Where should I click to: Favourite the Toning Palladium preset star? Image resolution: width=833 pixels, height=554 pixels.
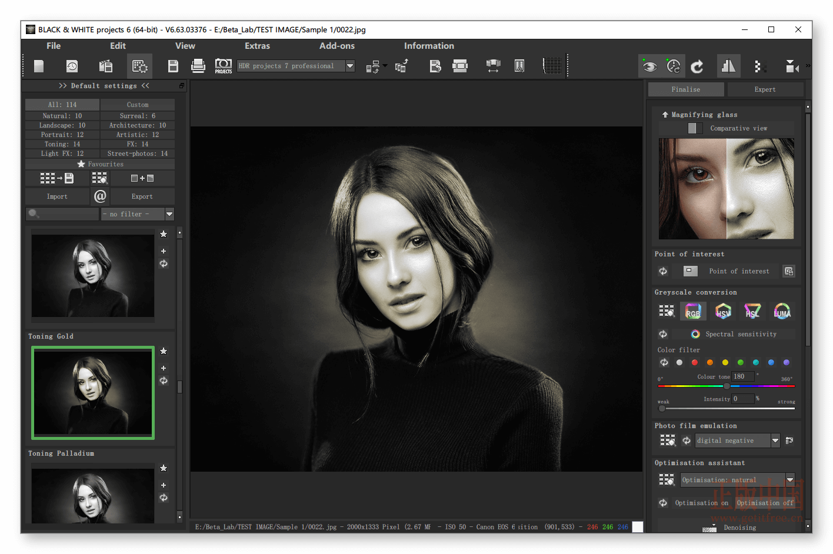[x=164, y=468]
